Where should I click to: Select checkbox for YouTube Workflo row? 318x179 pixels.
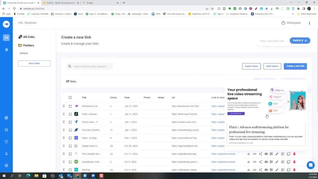click(x=70, y=130)
